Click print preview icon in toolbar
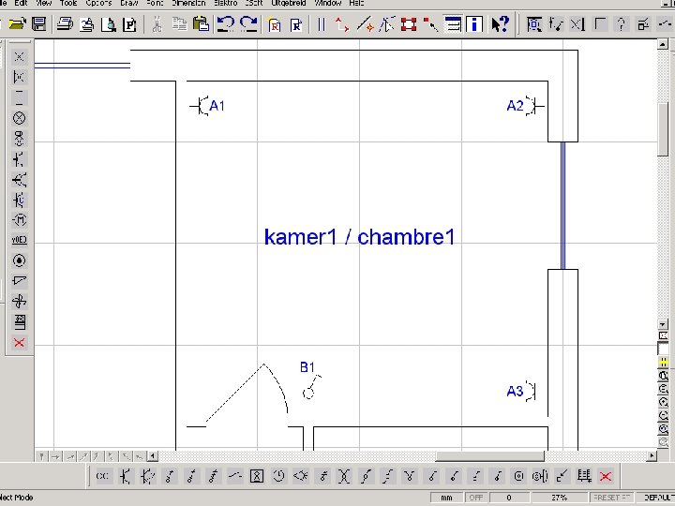675x506 pixels. click(x=109, y=24)
